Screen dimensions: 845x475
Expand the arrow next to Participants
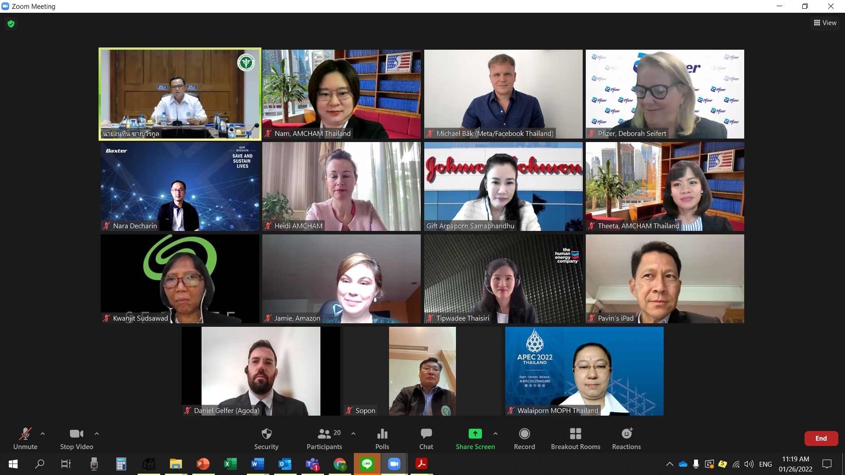(353, 434)
